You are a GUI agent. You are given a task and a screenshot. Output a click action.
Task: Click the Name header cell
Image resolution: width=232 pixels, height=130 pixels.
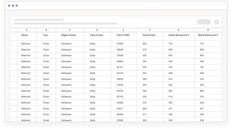point(27,36)
